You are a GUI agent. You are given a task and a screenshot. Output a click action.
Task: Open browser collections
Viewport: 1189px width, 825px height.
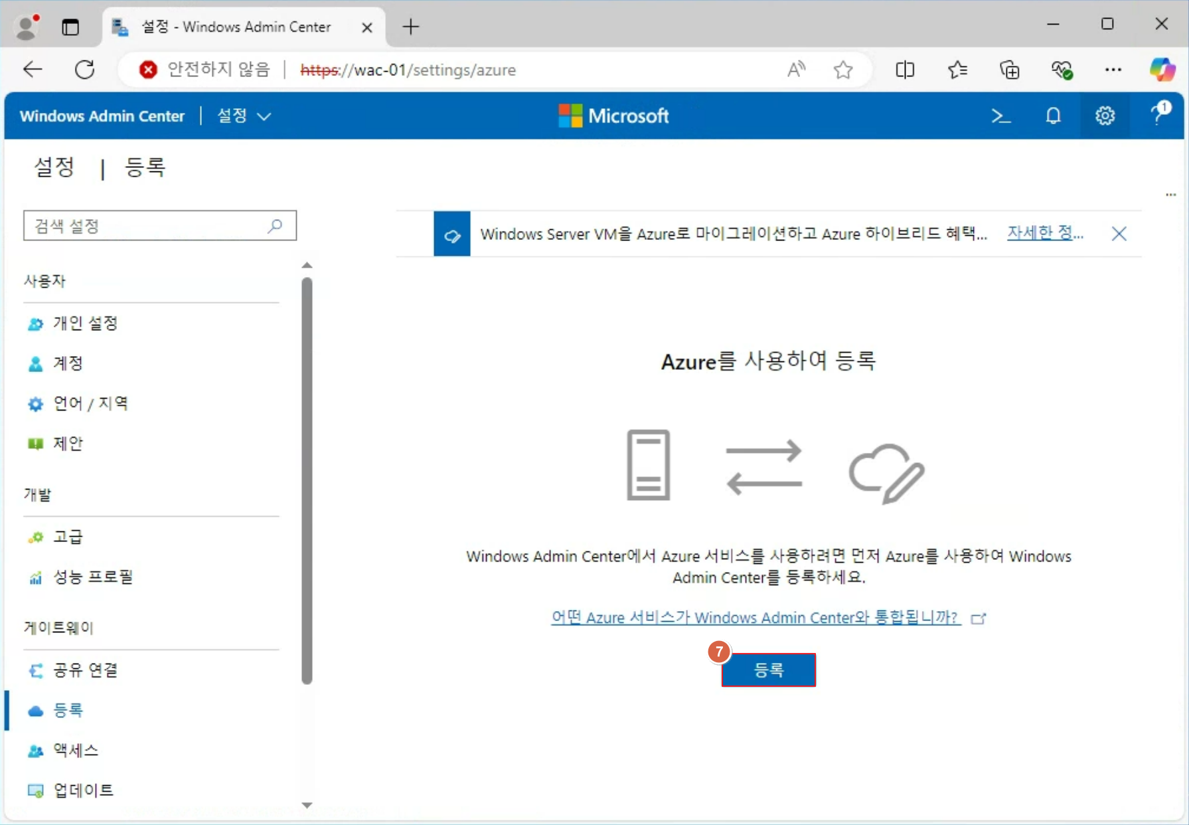tap(1009, 69)
